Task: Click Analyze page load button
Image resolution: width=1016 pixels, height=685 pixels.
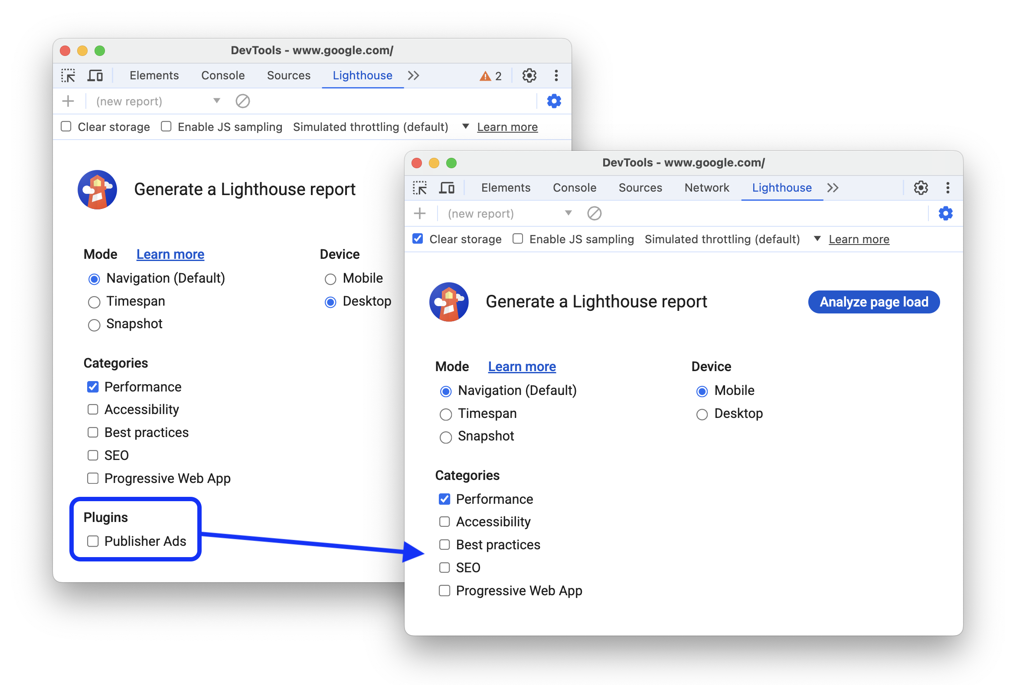Action: click(x=874, y=302)
